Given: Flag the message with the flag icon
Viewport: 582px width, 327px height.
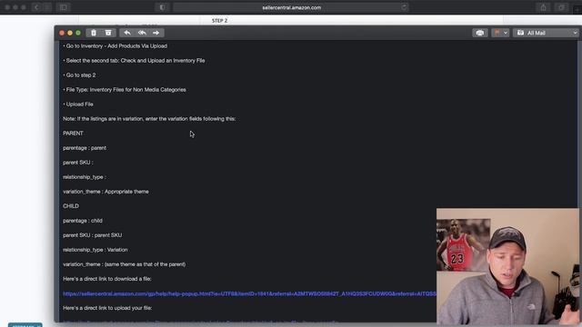Looking at the screenshot, I should [x=497, y=33].
